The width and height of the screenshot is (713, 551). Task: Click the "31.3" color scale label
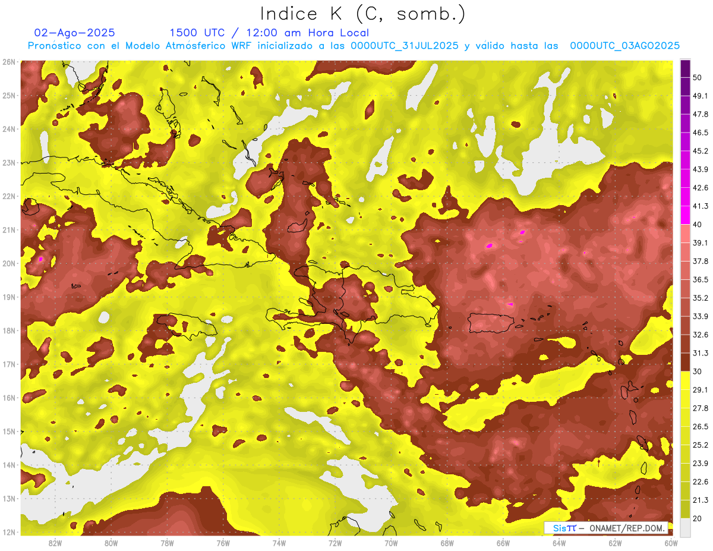pyautogui.click(x=701, y=353)
